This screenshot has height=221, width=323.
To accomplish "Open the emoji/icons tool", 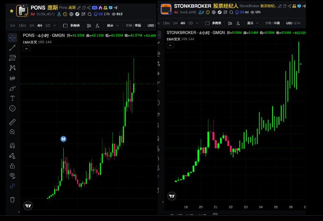I will [x=12, y=108].
